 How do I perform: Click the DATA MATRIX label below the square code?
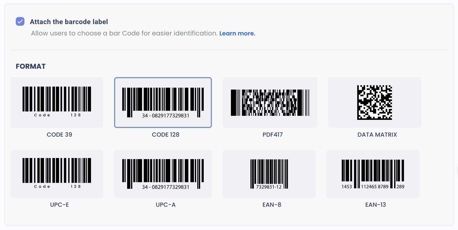[377, 134]
